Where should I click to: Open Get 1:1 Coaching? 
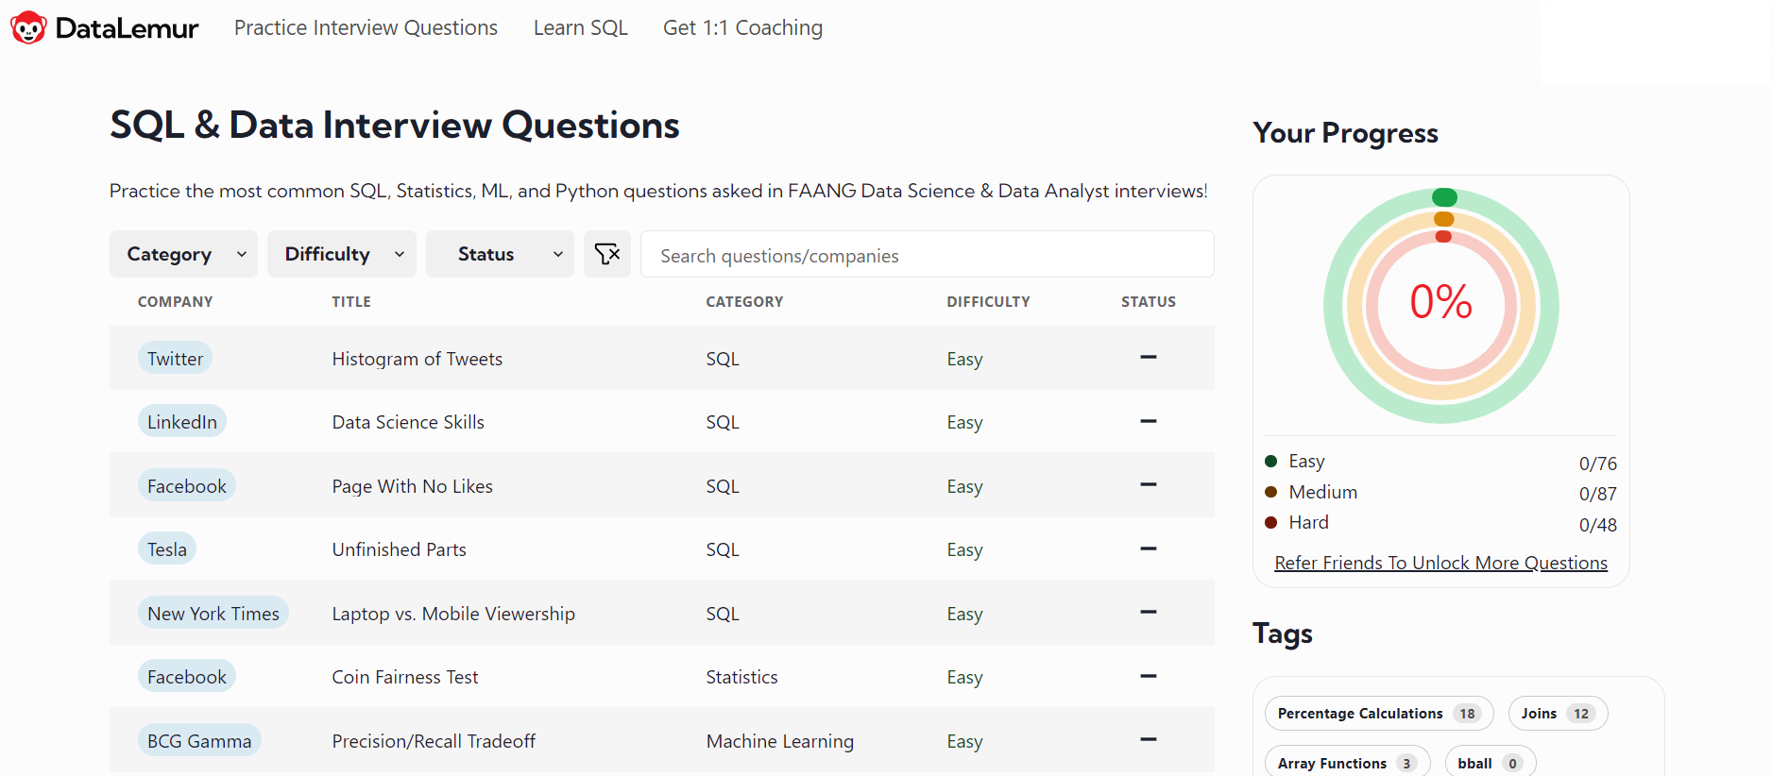pos(742,28)
